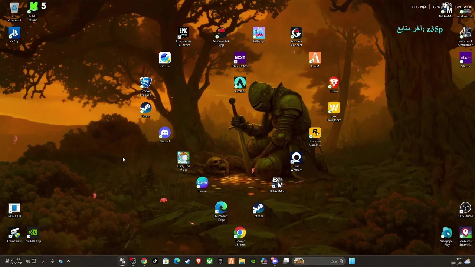The height and width of the screenshot is (267, 475).
Task: Open File Explorer from taskbar
Action: tap(242, 261)
